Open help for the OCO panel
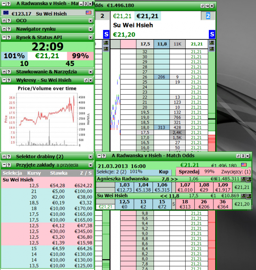This screenshot has height=270, width=256. coord(9,21)
